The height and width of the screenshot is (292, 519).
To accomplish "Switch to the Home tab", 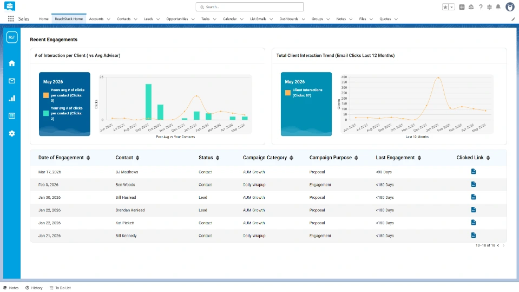I will coord(44,19).
